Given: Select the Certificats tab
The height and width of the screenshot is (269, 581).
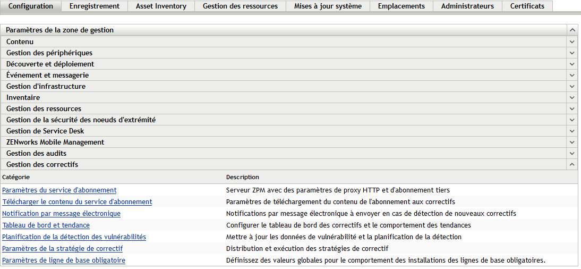Looking at the screenshot, I should (x=527, y=6).
